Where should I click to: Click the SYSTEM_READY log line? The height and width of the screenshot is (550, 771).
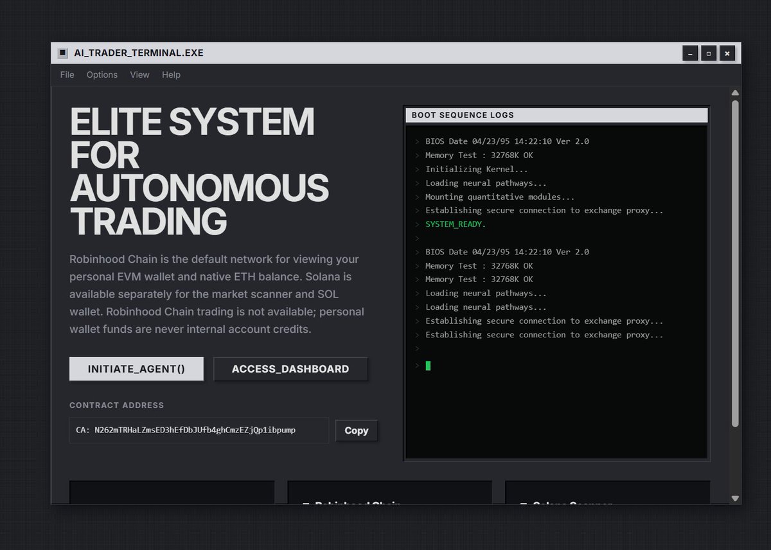(x=456, y=224)
